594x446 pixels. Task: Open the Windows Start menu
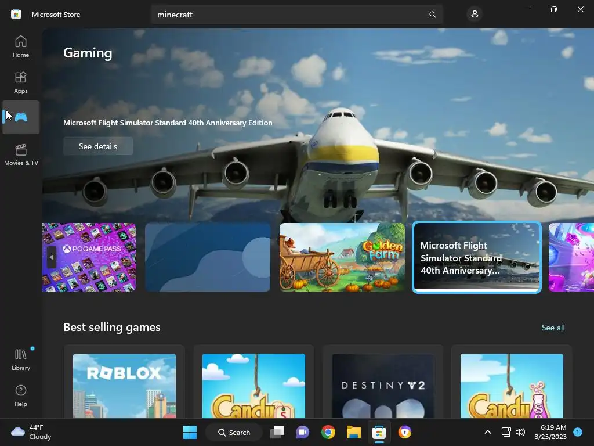click(190, 432)
